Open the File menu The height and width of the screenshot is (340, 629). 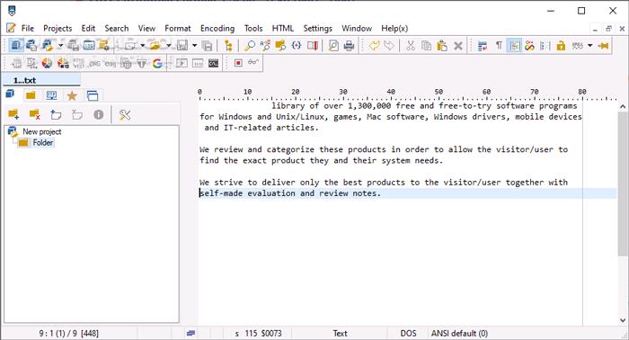[27, 28]
